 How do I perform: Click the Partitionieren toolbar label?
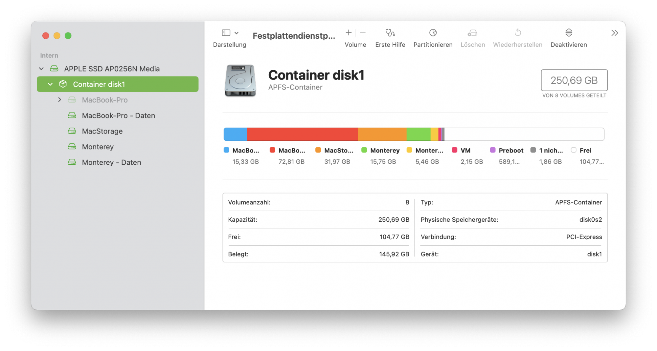pos(433,45)
